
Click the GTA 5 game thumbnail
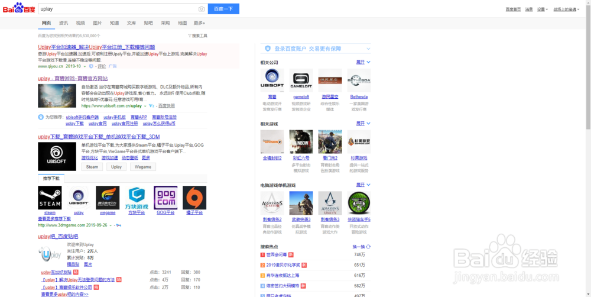[x=359, y=203]
